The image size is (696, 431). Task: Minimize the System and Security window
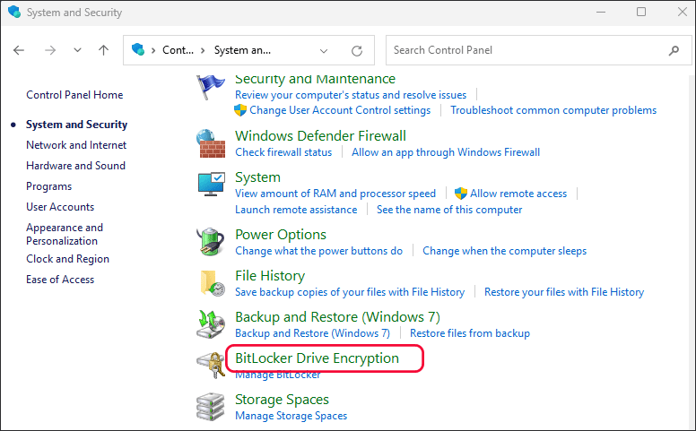(601, 12)
